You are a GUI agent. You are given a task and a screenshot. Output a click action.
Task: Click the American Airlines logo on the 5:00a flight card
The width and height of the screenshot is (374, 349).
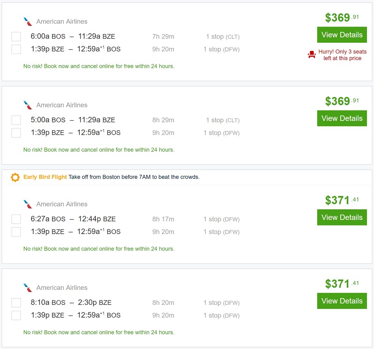point(28,105)
